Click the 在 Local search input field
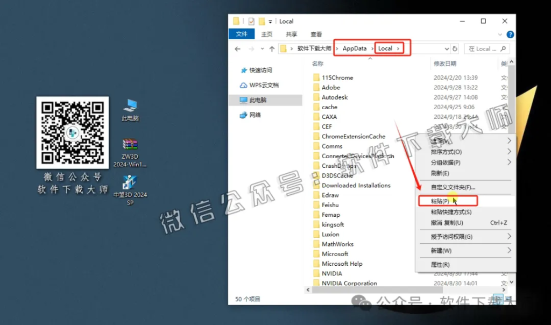The height and width of the screenshot is (325, 551). point(484,48)
